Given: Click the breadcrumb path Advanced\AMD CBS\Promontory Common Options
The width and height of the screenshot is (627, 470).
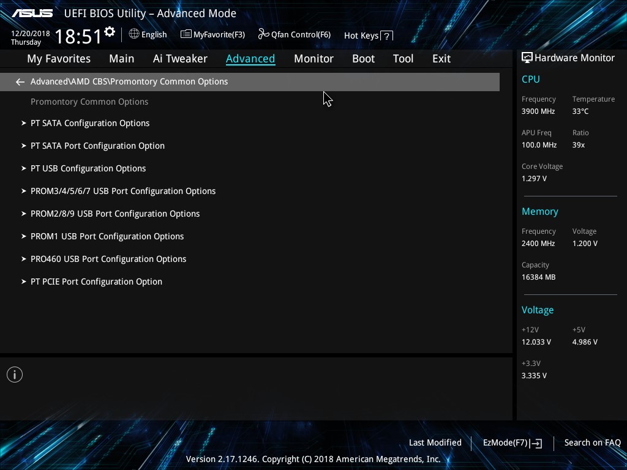Looking at the screenshot, I should 129,81.
